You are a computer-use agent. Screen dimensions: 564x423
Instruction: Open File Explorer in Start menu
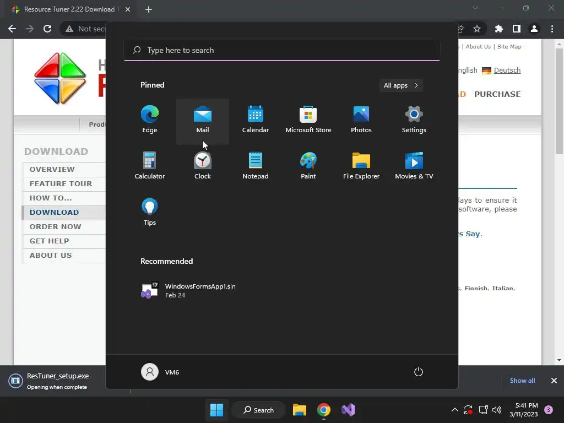tap(361, 166)
